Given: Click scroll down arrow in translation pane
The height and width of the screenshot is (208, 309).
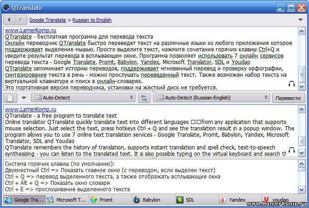Looking at the screenshot, I should click(x=302, y=153).
